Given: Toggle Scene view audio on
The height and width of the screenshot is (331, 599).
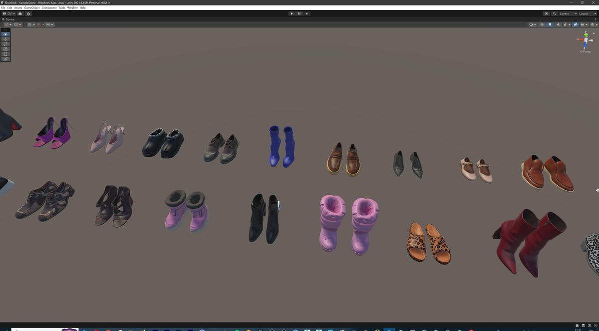Looking at the screenshot, I should (558, 24).
